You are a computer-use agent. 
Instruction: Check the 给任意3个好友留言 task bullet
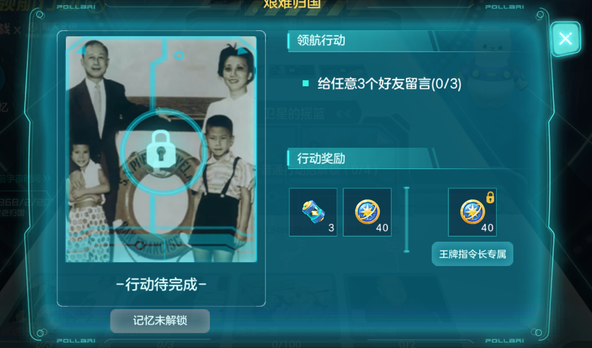(x=305, y=83)
